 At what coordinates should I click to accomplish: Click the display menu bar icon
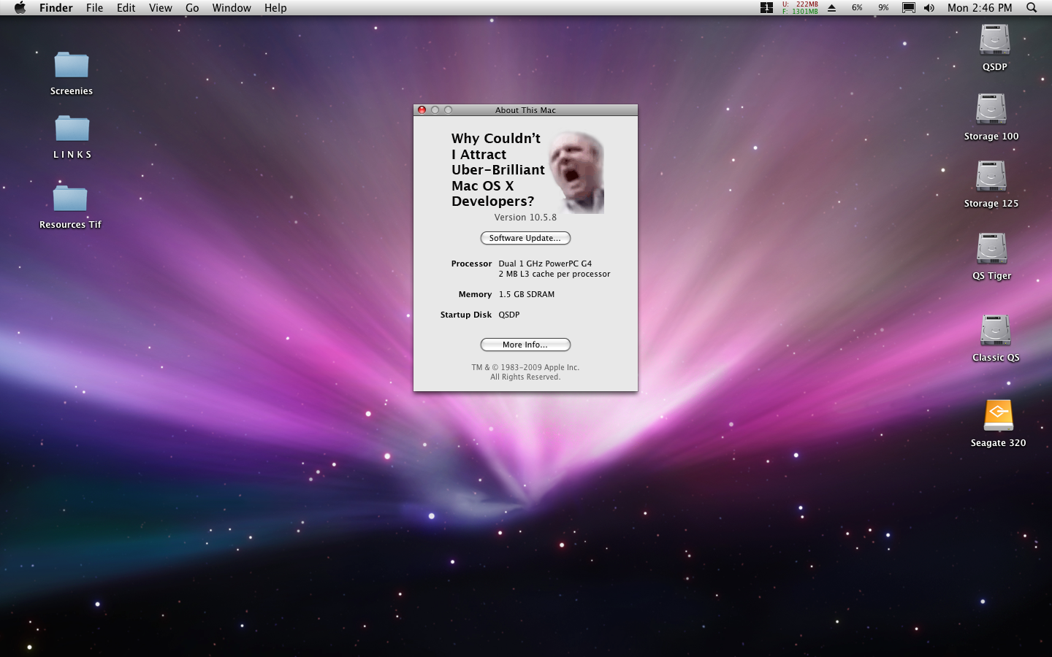click(908, 8)
